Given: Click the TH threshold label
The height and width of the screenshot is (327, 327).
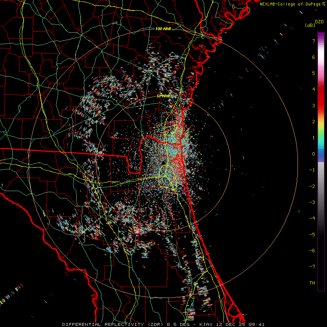Looking at the screenshot, I should pos(312,283).
